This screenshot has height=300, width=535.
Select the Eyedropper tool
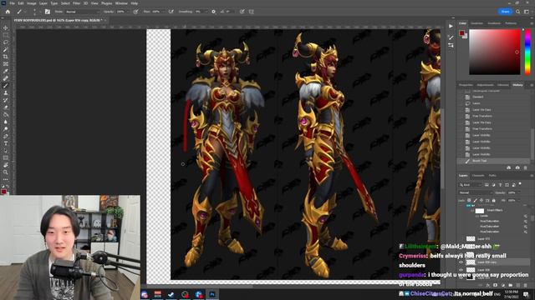pos(6,71)
